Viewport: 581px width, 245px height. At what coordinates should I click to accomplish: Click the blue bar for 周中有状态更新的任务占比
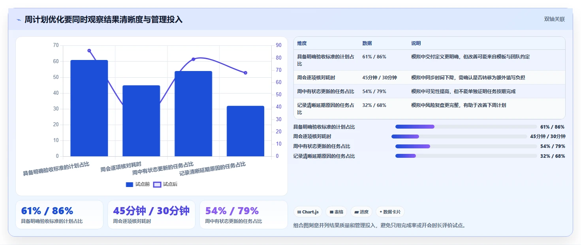point(194,114)
